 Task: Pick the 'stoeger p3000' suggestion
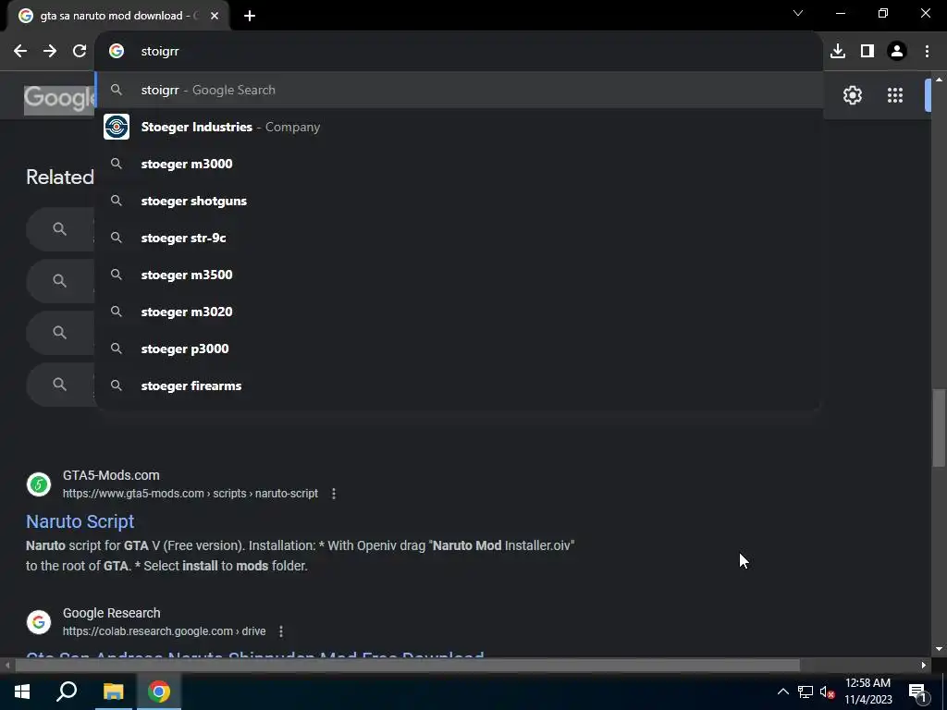459,349
